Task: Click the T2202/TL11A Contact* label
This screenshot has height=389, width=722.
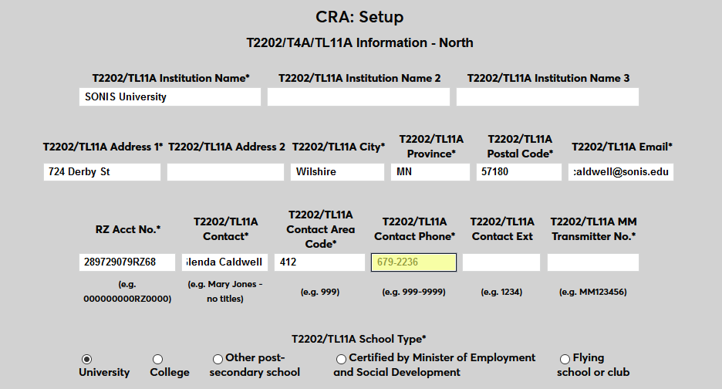Action: 225,229
